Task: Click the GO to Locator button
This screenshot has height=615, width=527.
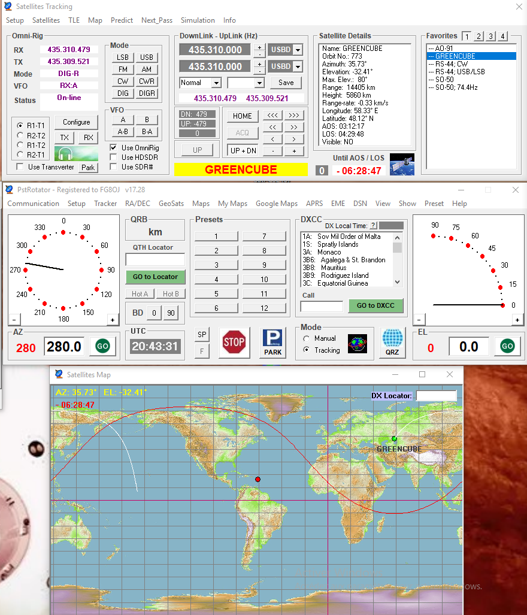Action: (155, 277)
